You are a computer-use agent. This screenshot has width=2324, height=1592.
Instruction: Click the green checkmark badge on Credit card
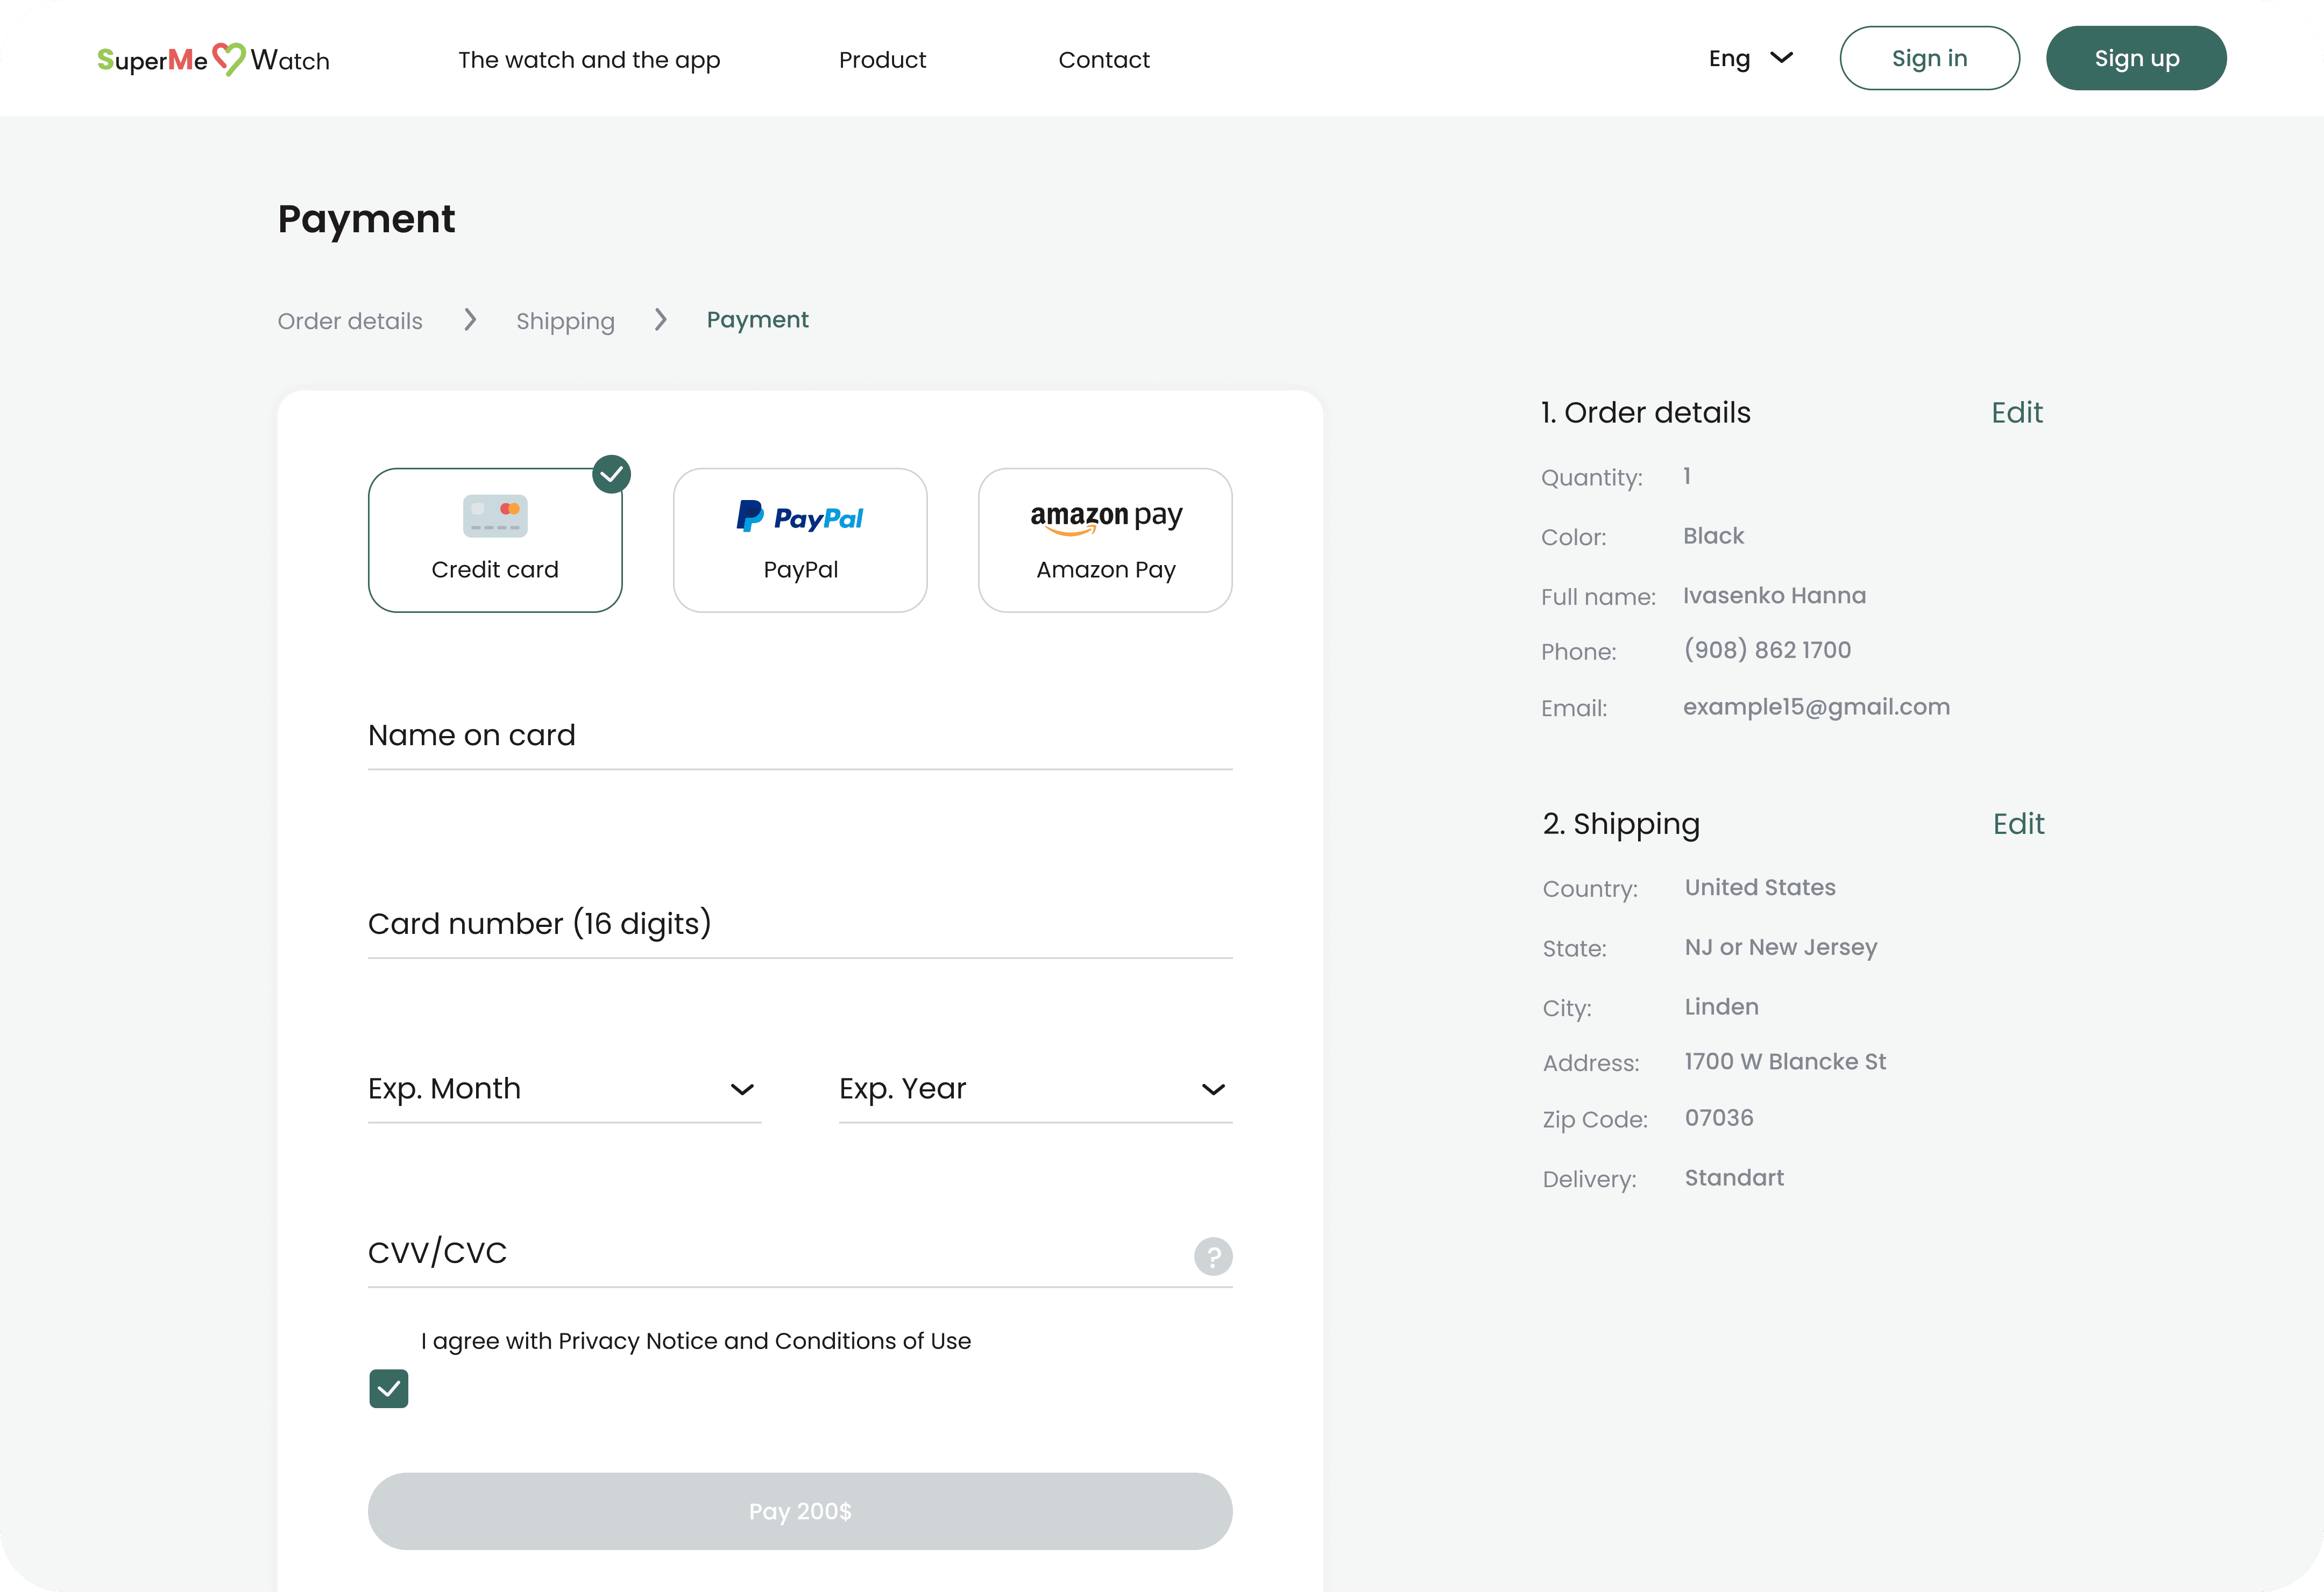611,474
